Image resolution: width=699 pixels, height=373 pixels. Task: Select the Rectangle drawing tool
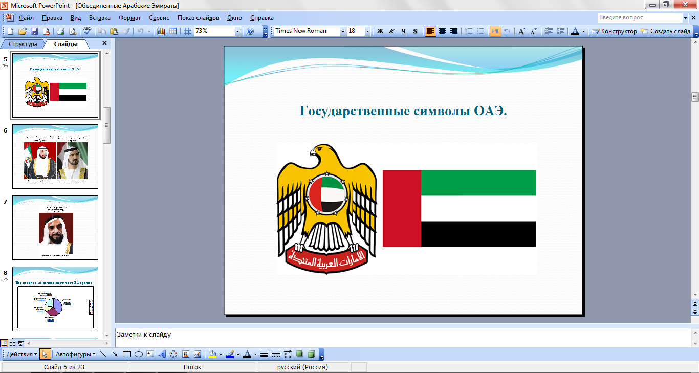127,354
